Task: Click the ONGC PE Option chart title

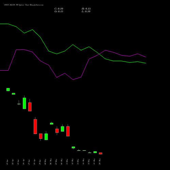Action: (x=24, y=5)
